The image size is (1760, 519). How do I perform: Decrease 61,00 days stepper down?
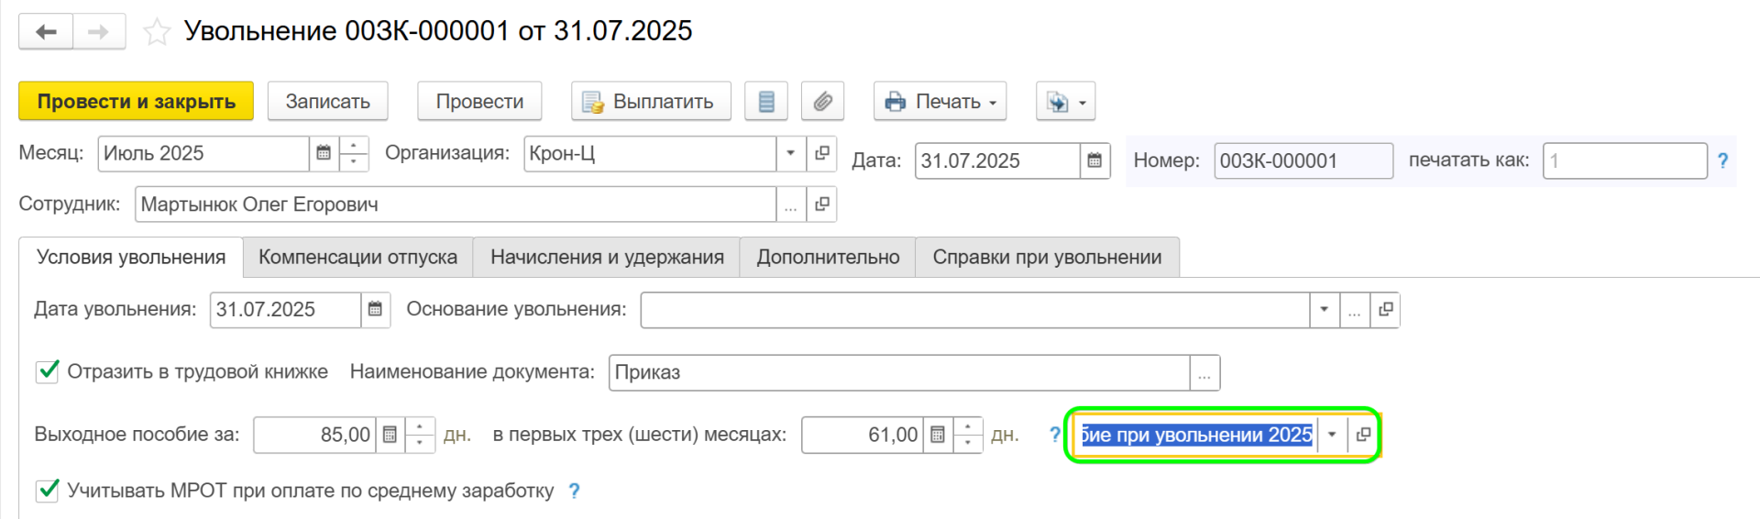968,444
